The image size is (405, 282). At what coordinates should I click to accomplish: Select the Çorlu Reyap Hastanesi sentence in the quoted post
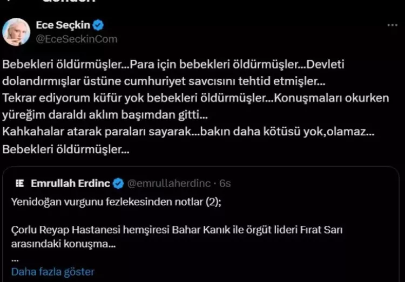tap(177, 237)
